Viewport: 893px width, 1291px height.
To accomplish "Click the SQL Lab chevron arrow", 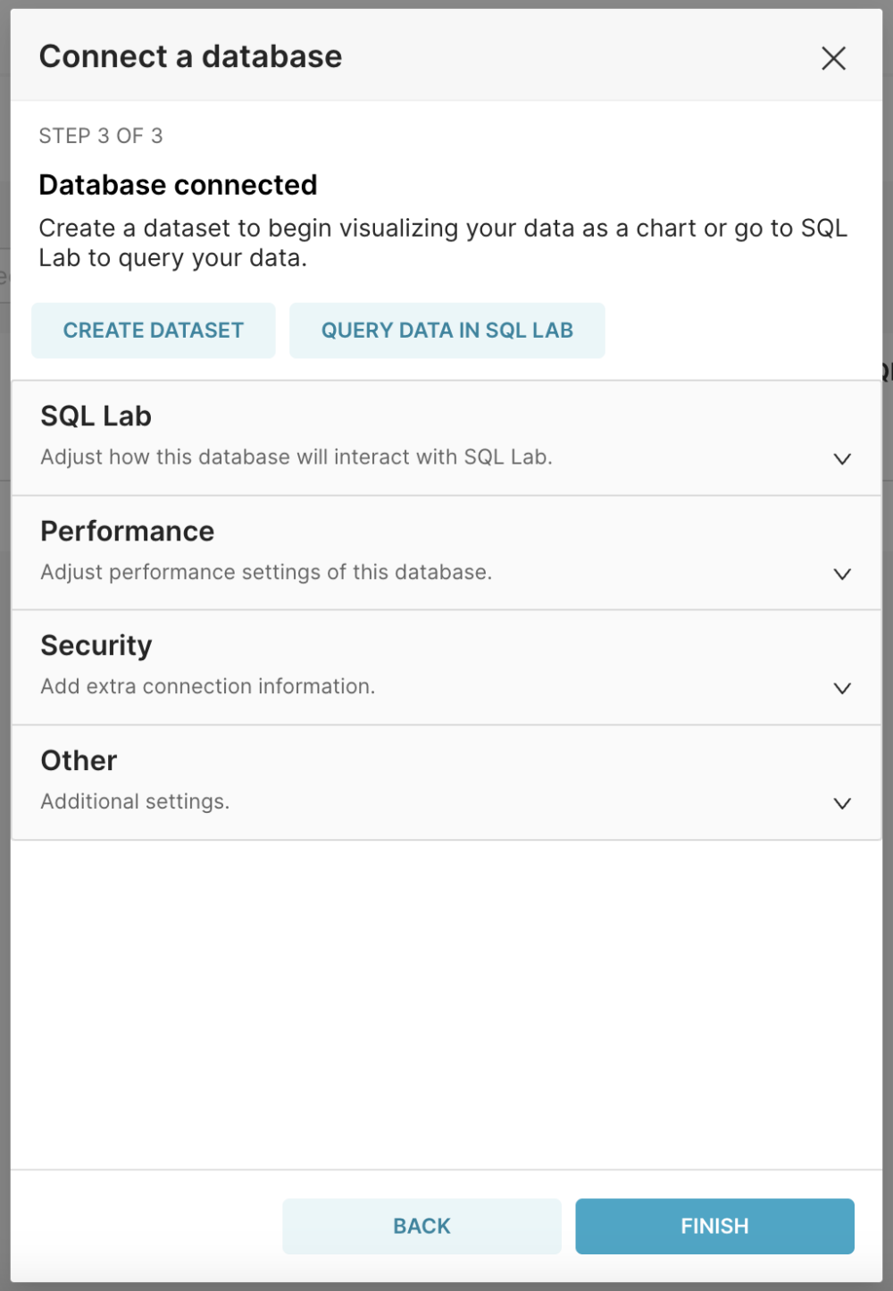I will tap(841, 458).
